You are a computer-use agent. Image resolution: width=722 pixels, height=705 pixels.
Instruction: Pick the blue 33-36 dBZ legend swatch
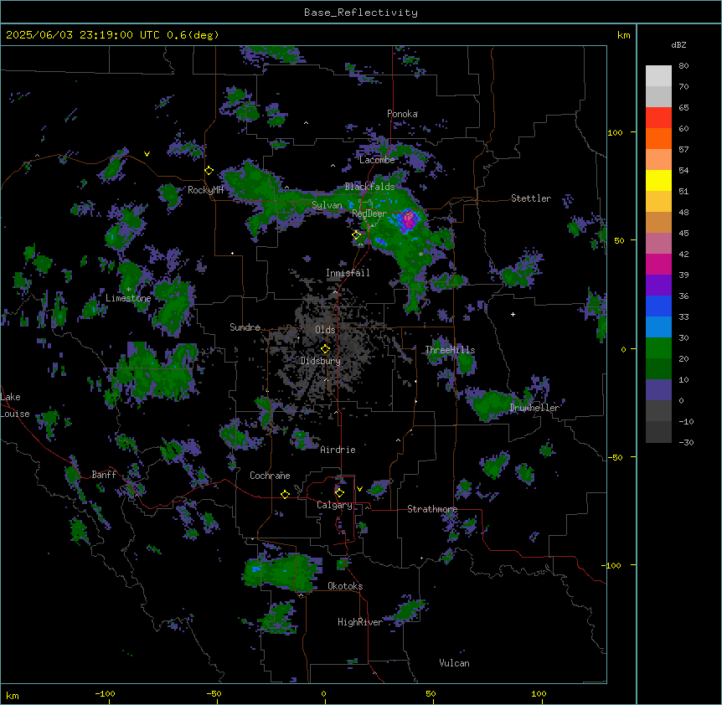658,306
